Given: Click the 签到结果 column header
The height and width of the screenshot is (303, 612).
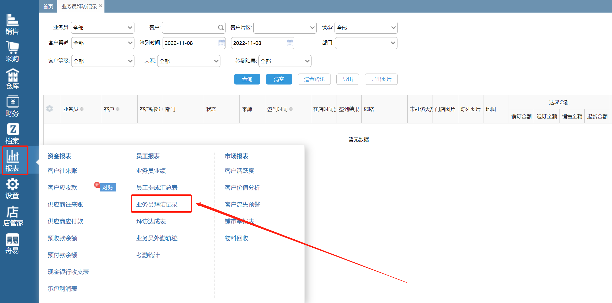Looking at the screenshot, I should pyautogui.click(x=349, y=109).
